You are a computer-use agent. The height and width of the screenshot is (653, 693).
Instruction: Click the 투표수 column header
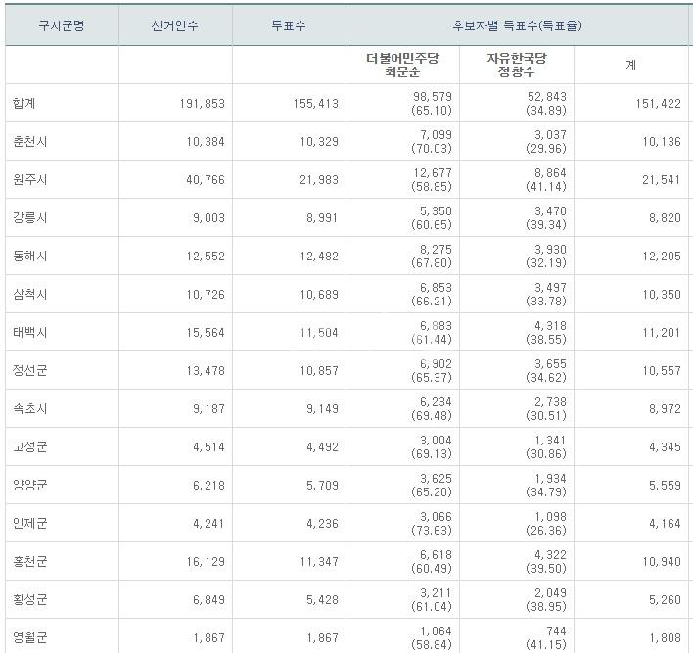[289, 25]
